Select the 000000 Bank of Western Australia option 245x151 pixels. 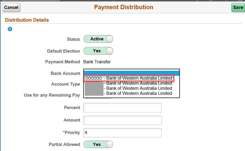[128, 78]
